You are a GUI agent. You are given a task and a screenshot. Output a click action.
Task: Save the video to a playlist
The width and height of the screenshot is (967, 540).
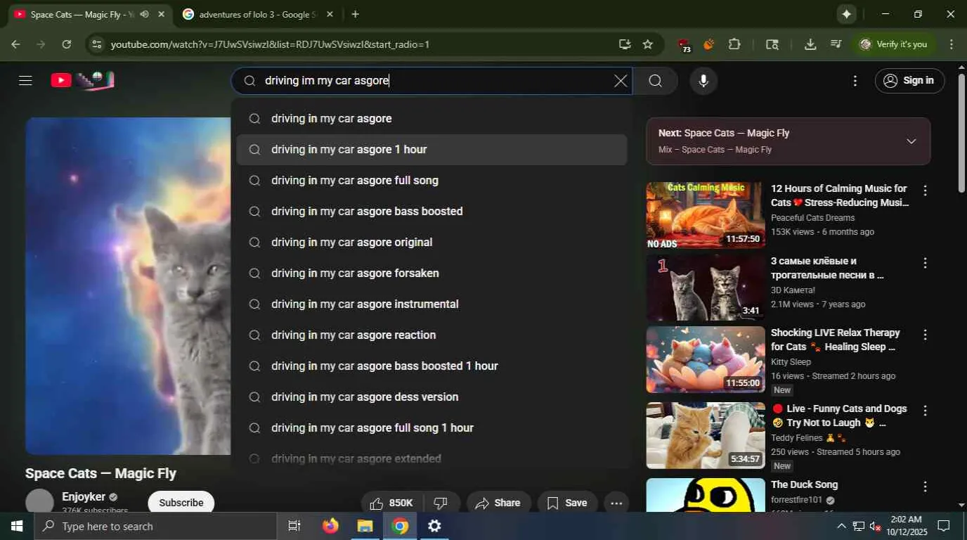[567, 503]
